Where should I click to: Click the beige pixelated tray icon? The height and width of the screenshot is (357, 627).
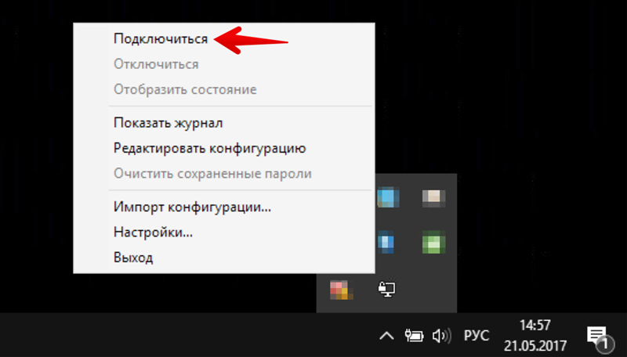[x=434, y=198]
